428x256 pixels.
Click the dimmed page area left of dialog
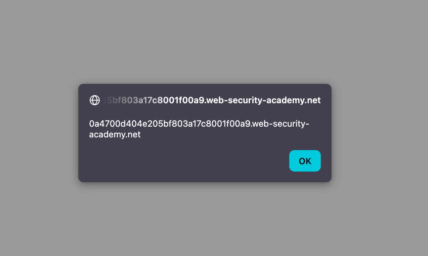(x=37, y=134)
